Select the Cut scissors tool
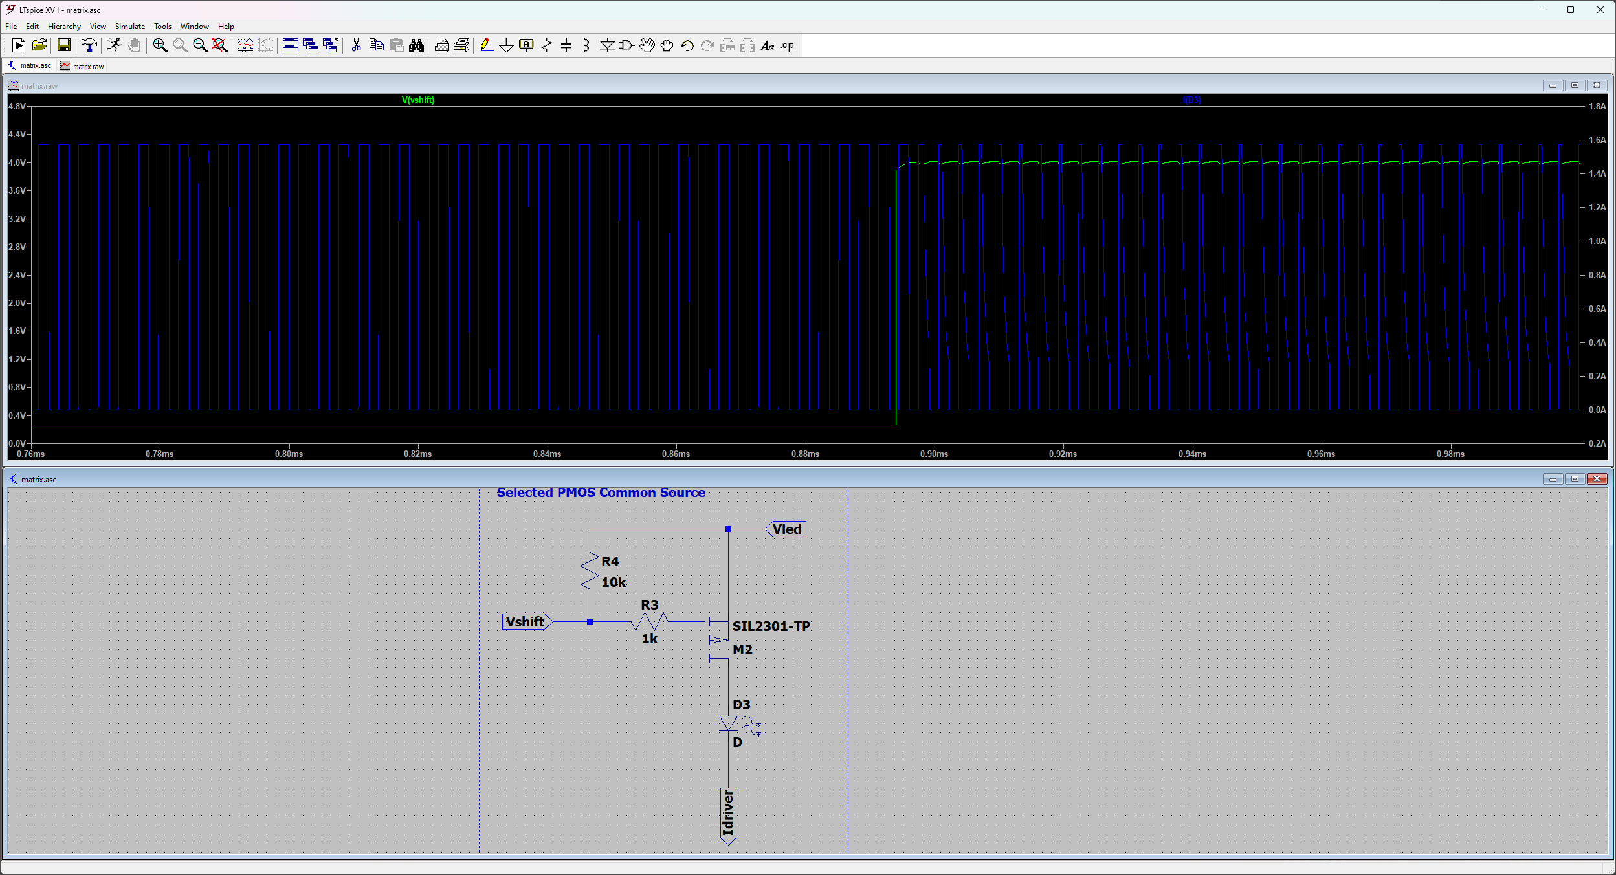 click(356, 45)
